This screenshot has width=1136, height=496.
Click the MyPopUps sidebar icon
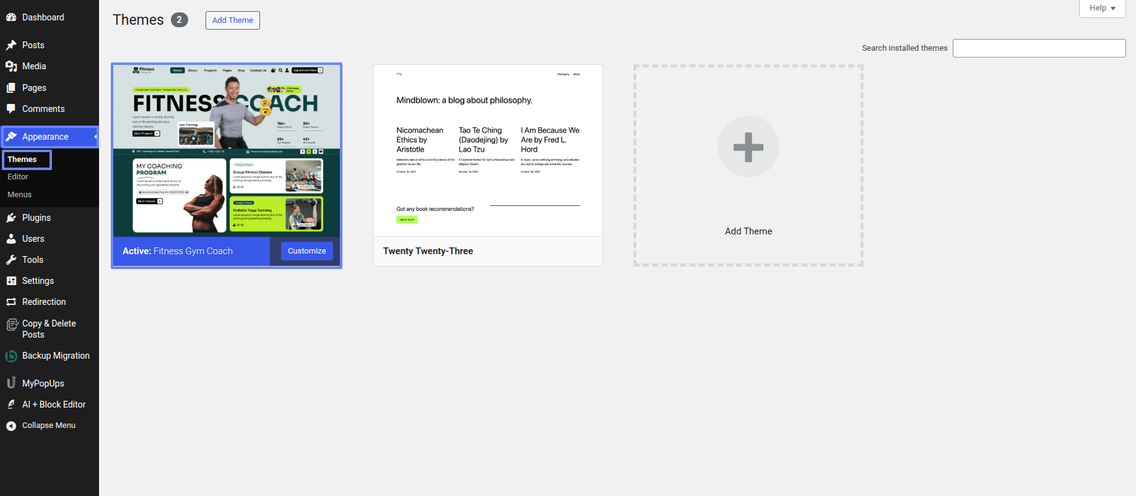[x=11, y=383]
